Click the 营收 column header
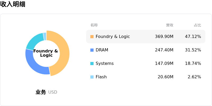The image size is (212, 106). [170, 25]
